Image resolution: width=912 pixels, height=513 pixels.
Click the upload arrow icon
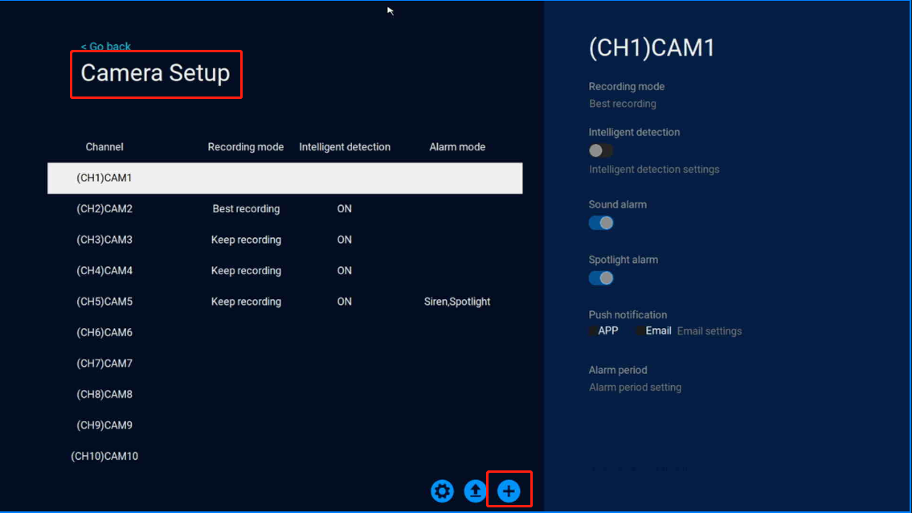(476, 490)
